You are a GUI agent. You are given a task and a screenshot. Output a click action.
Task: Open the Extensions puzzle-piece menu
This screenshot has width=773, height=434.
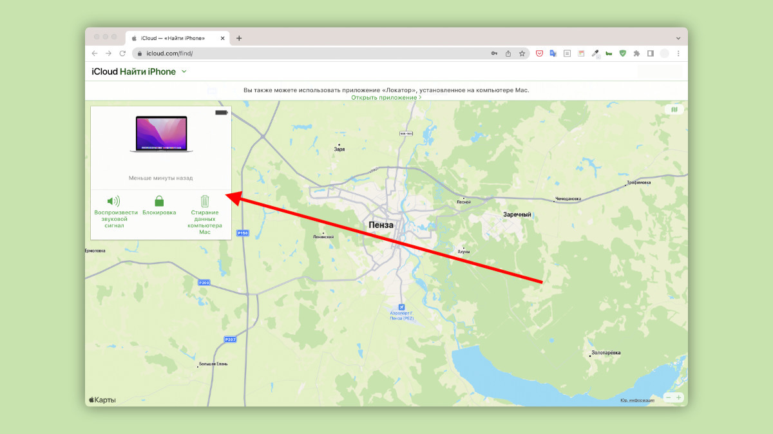coord(636,53)
